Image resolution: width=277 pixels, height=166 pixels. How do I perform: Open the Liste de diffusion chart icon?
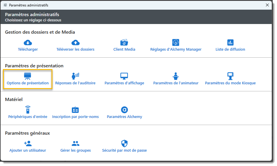(x=230, y=43)
